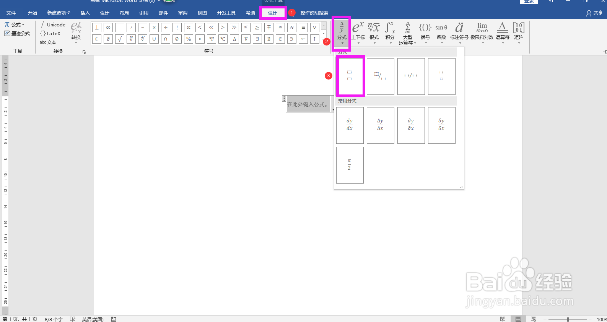Open the 分式 (fraction) gallery button

tap(342, 33)
